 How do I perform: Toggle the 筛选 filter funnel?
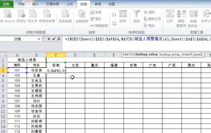tap(136, 16)
